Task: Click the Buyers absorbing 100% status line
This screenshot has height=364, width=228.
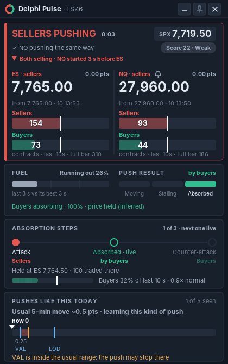Action: [x=78, y=206]
